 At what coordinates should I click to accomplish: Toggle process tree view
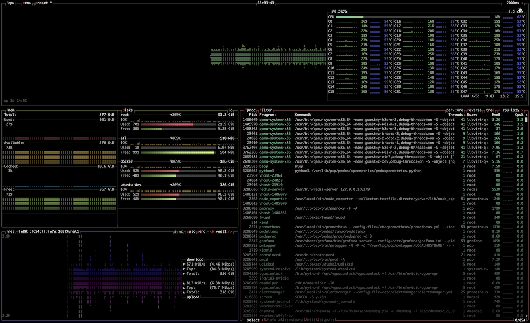coord(490,110)
